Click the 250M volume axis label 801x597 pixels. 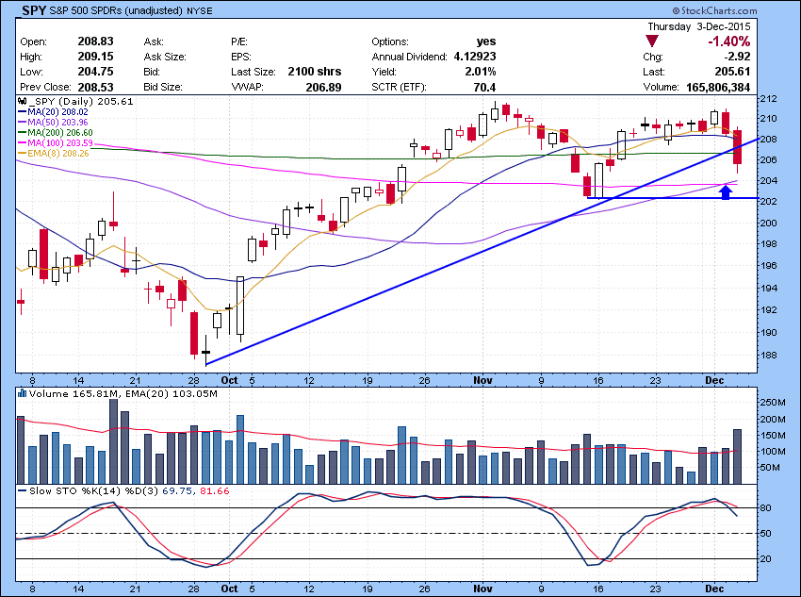click(773, 403)
